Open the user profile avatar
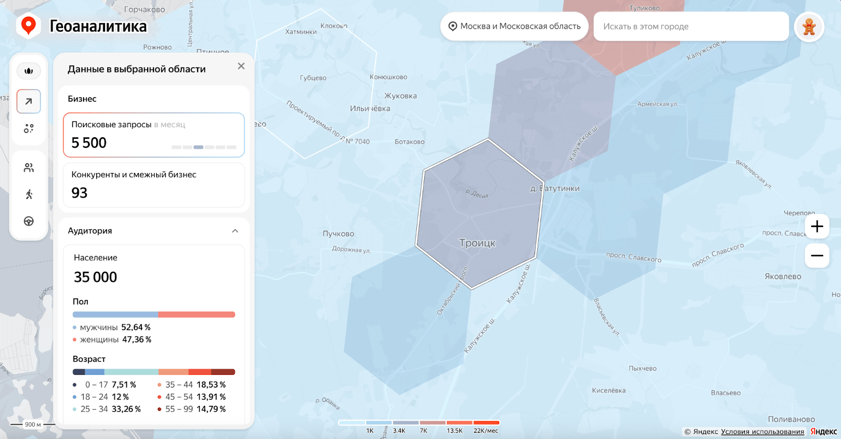This screenshot has width=841, height=439. pos(809,26)
